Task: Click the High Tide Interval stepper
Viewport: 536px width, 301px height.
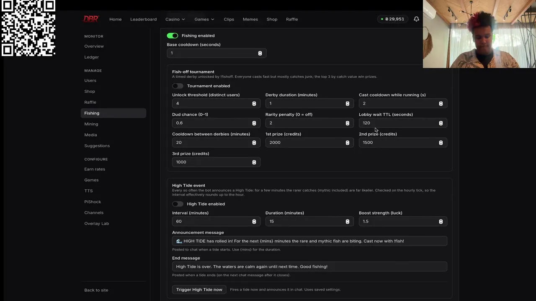Action: 254,221
